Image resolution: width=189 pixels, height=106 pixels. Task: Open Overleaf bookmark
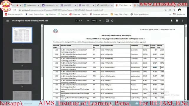pyautogui.click(x=62, y=14)
